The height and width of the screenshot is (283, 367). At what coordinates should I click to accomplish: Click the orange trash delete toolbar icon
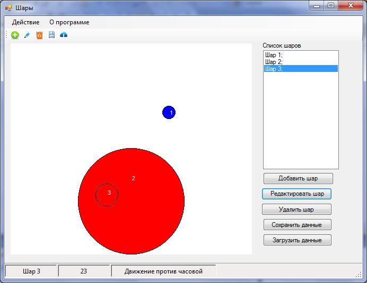(39, 35)
